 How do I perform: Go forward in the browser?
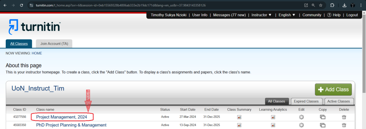pos(13,5)
